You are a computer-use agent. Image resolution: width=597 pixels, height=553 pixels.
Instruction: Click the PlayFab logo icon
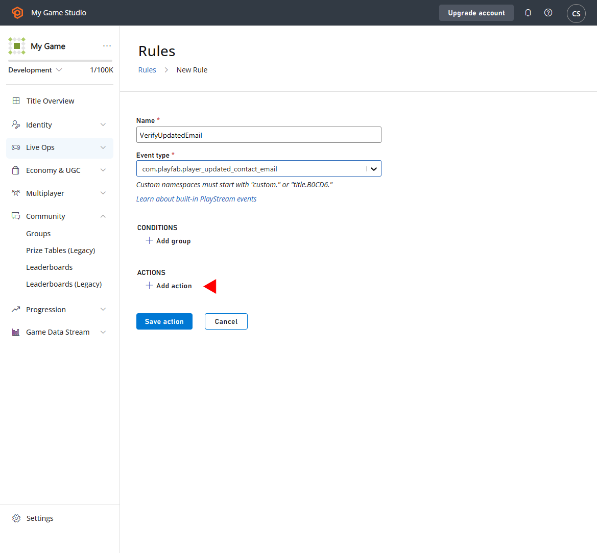17,13
